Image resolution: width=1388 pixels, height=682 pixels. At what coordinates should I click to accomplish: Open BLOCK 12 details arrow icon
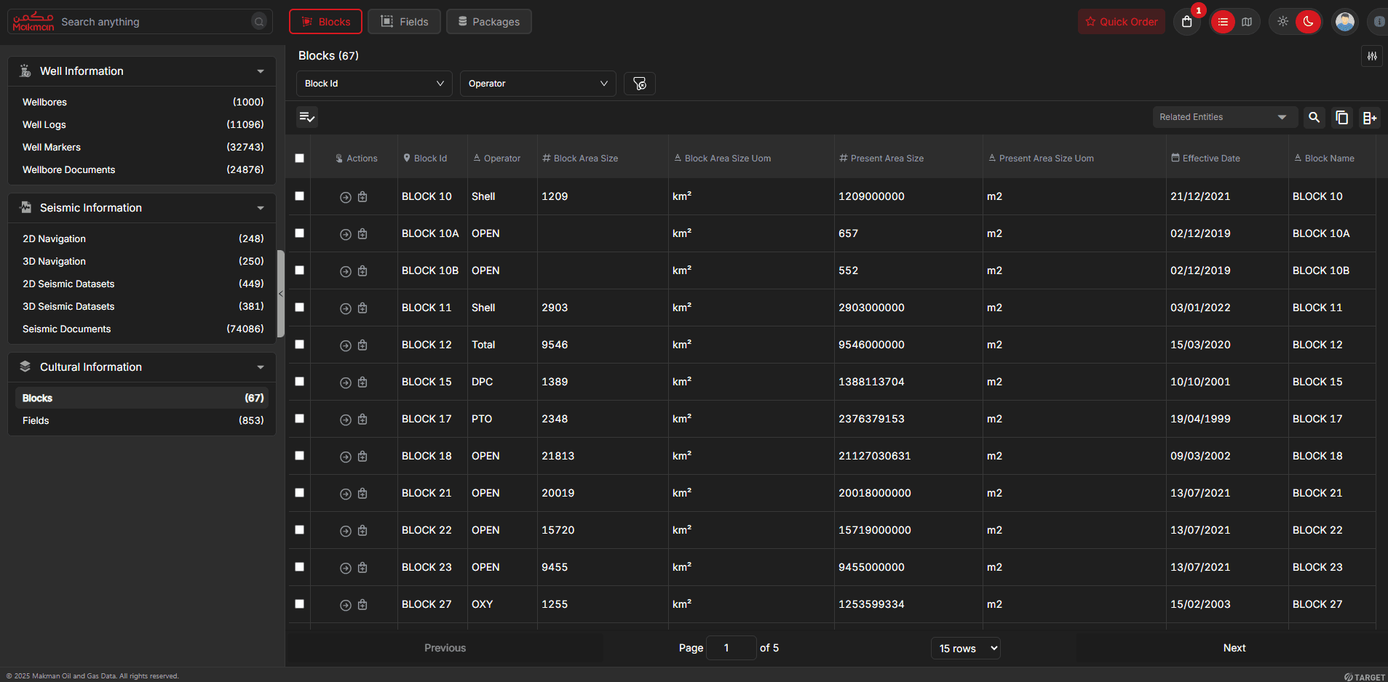[x=346, y=345]
